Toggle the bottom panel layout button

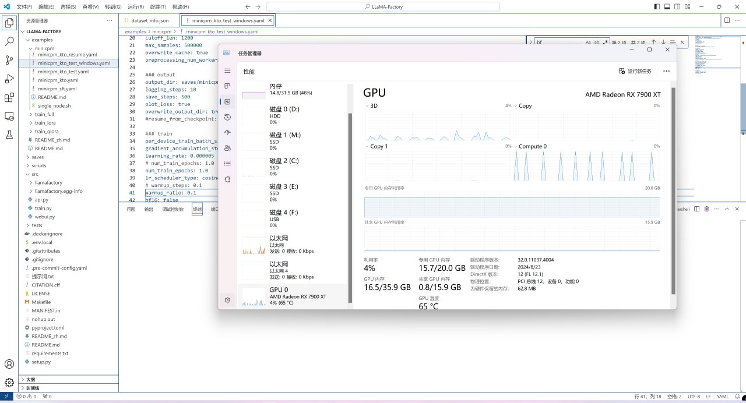coord(668,6)
